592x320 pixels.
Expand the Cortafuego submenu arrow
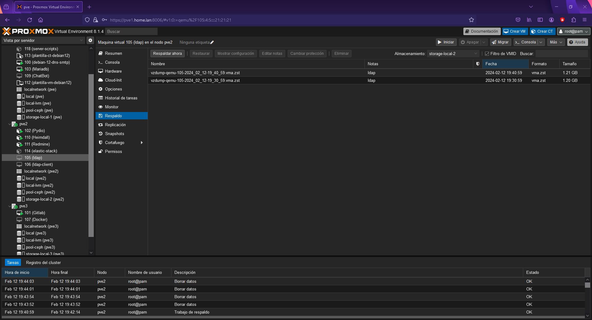(142, 142)
